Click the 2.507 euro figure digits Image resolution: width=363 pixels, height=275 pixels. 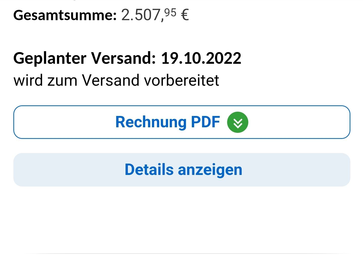141,15
